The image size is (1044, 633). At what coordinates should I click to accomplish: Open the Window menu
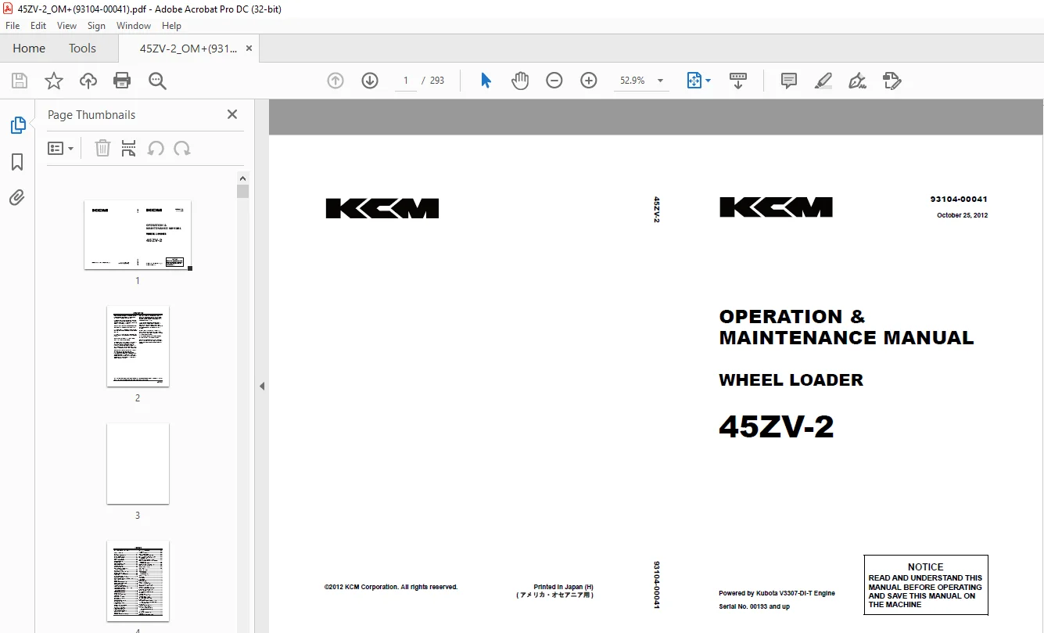tap(134, 26)
